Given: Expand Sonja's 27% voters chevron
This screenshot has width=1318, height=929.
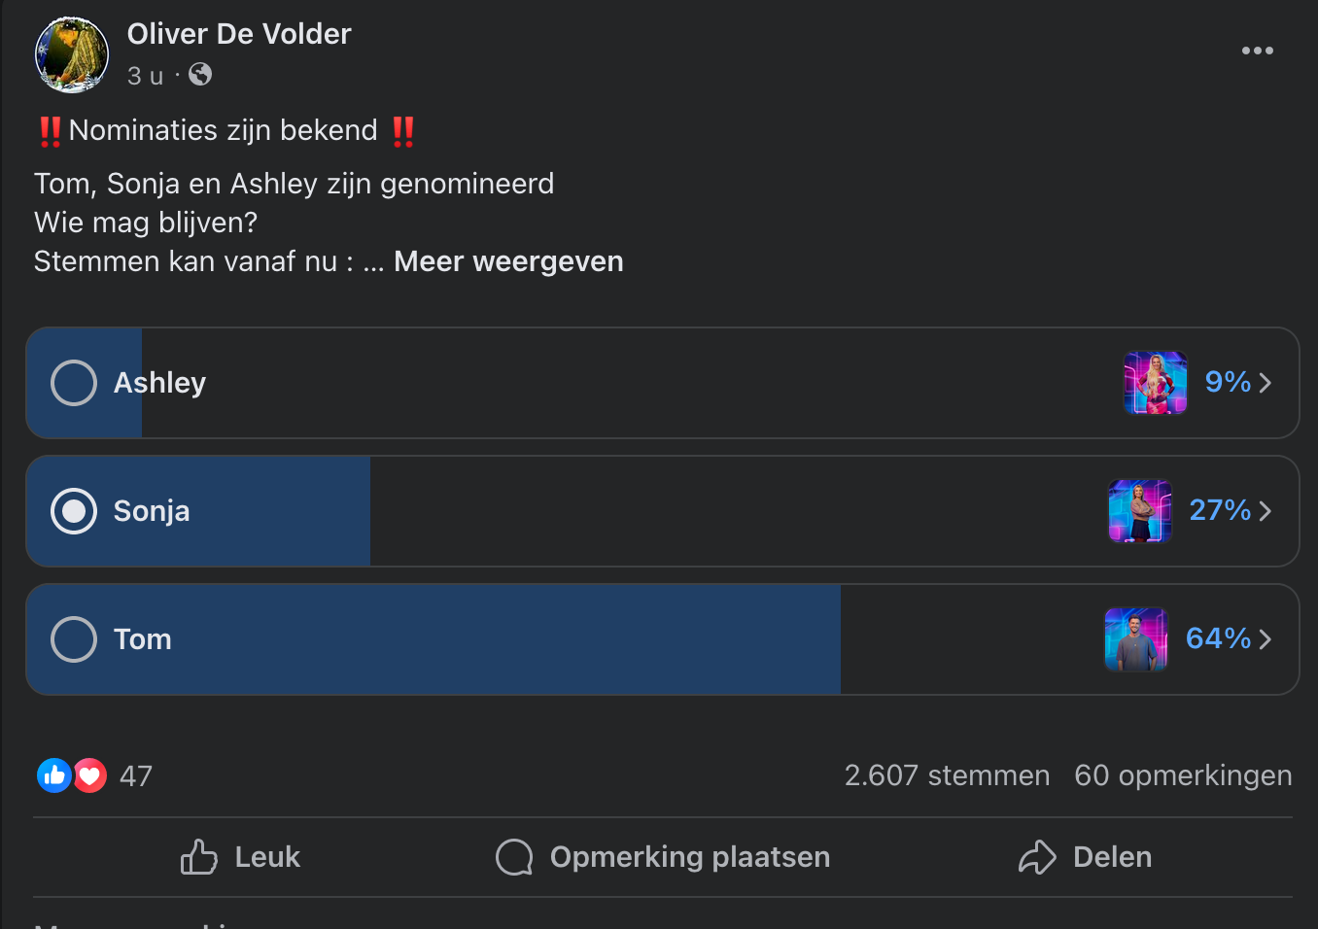Looking at the screenshot, I should (x=1265, y=511).
